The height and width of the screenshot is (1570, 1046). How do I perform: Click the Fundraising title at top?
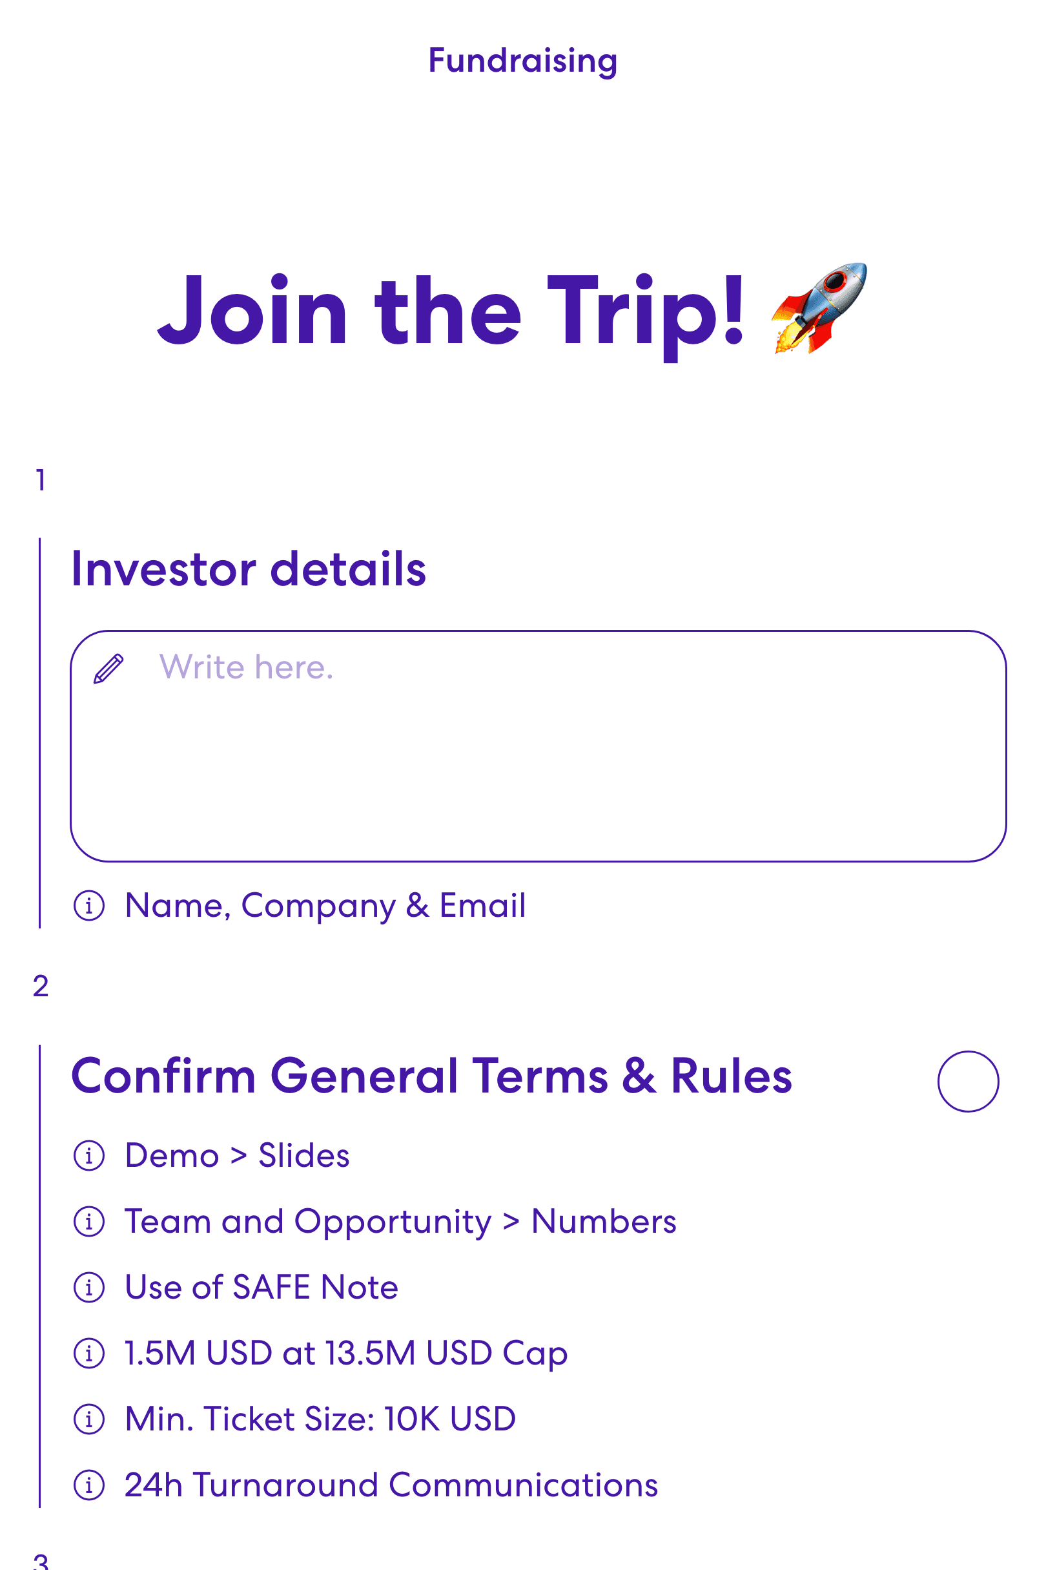[523, 61]
